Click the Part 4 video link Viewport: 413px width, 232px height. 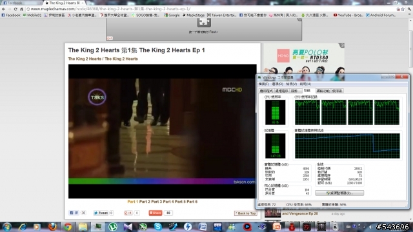coord(168,202)
